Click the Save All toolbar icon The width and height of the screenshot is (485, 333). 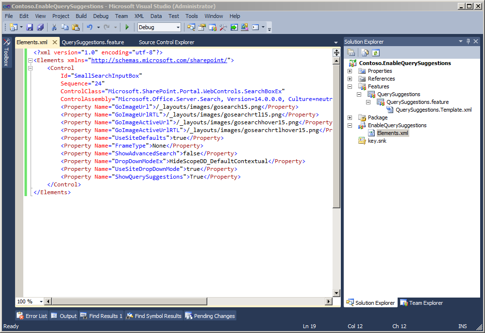click(40, 27)
